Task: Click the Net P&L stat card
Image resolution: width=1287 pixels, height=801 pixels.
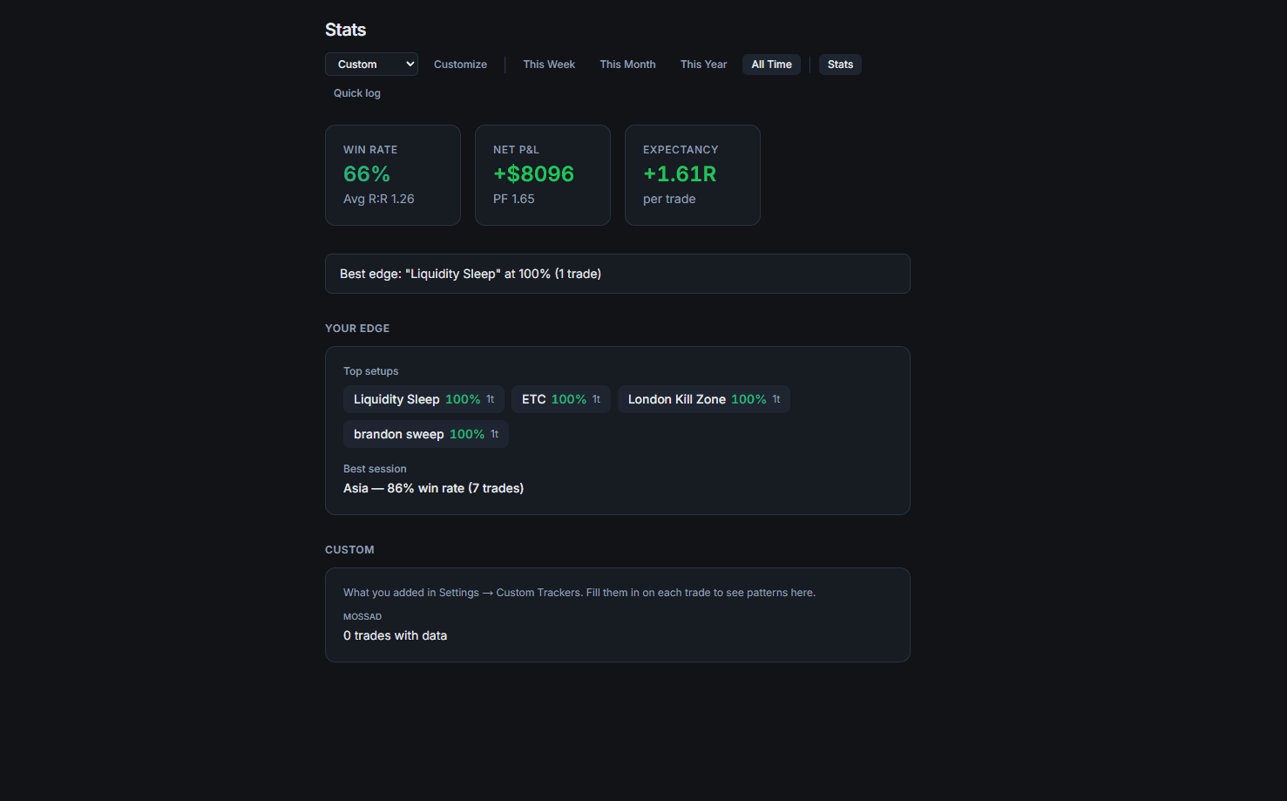Action: [x=542, y=174]
